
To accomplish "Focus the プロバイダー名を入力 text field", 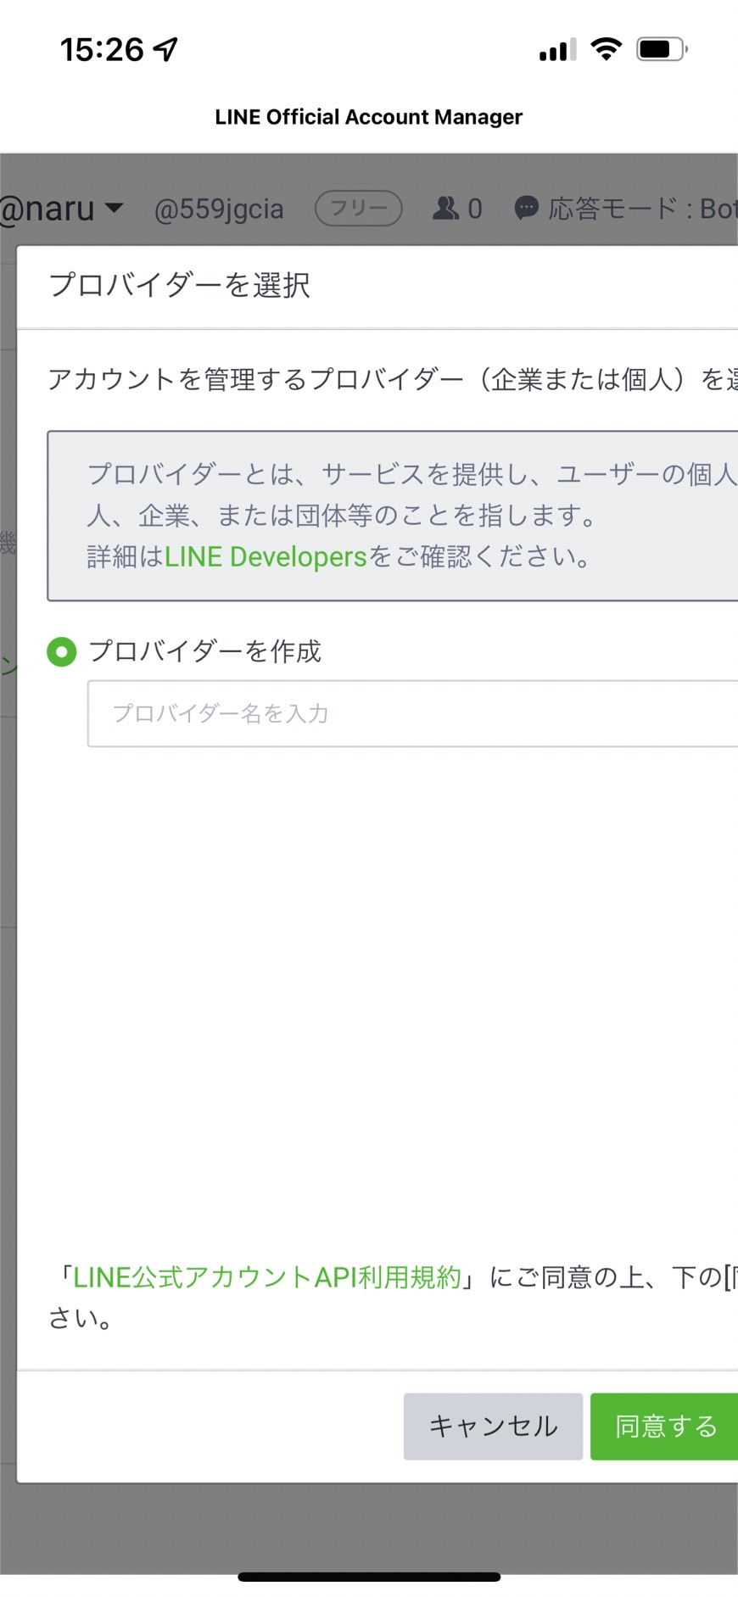I will (413, 713).
